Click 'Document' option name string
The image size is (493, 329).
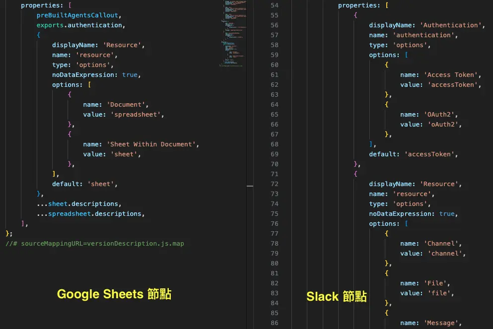(x=126, y=105)
